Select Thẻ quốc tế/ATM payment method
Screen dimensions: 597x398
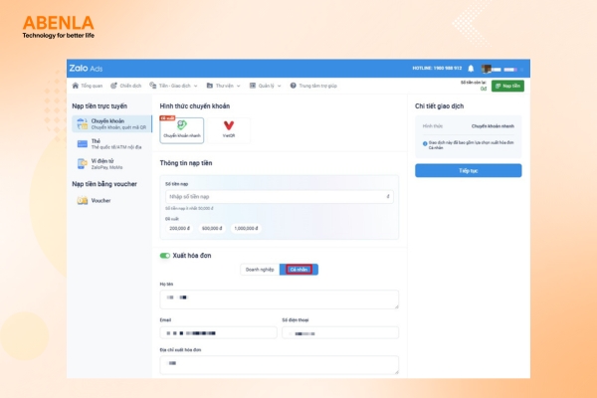pyautogui.click(x=111, y=144)
